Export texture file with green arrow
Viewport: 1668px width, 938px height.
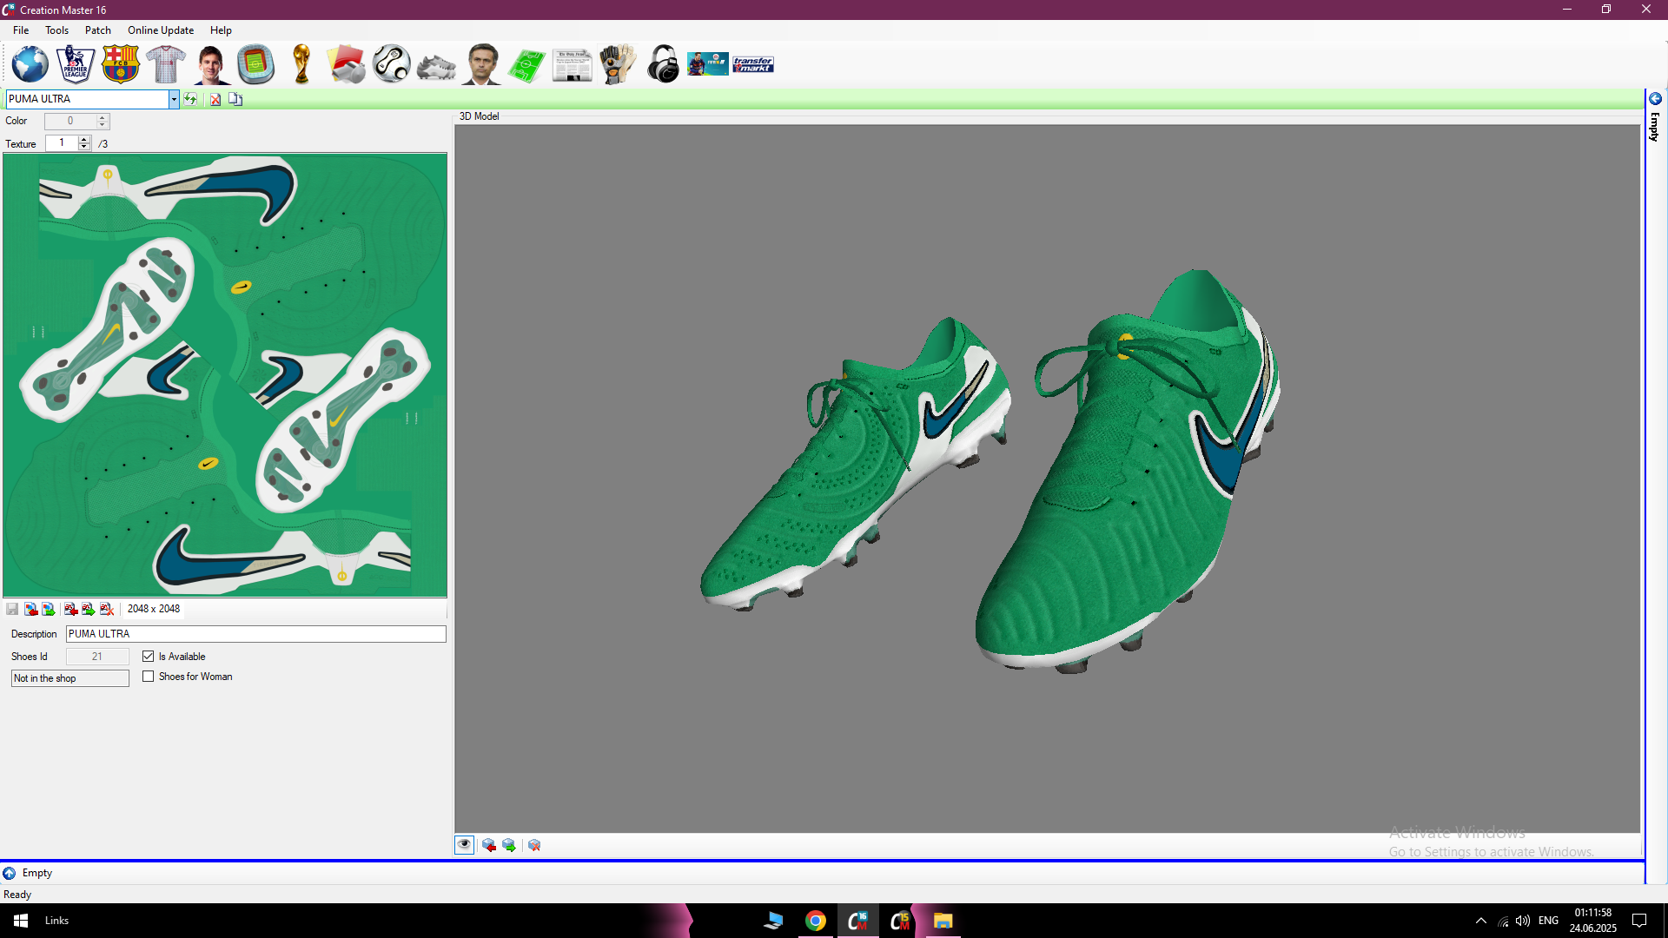coord(89,609)
